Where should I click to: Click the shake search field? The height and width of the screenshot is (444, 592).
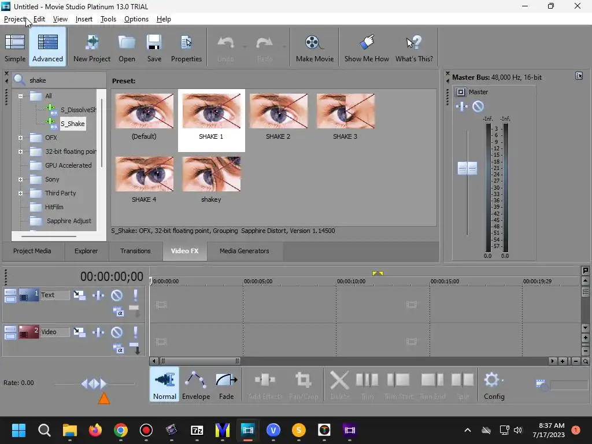click(66, 80)
